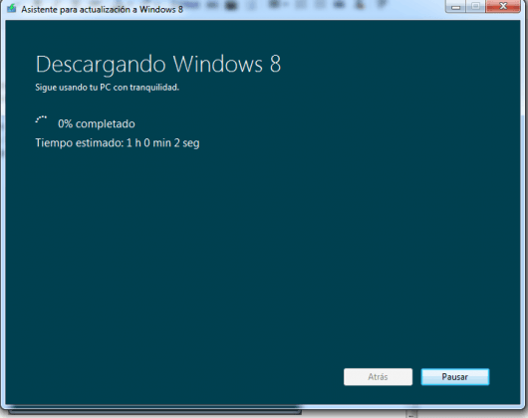Select the '0%' percentage value
Screen dimensions: 528x418
pos(65,123)
